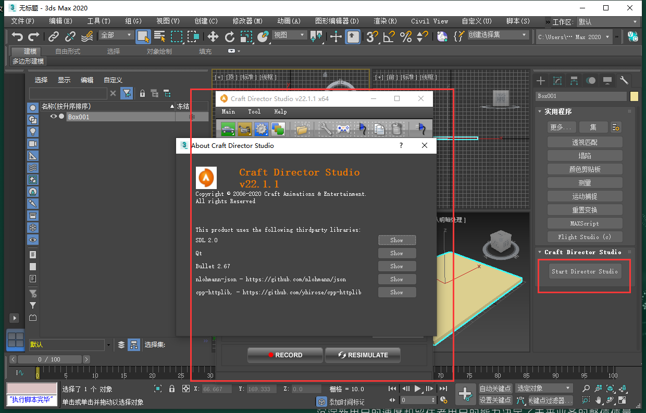Open the Tool menu in Craft Director Studio
The image size is (646, 413).
tap(254, 111)
